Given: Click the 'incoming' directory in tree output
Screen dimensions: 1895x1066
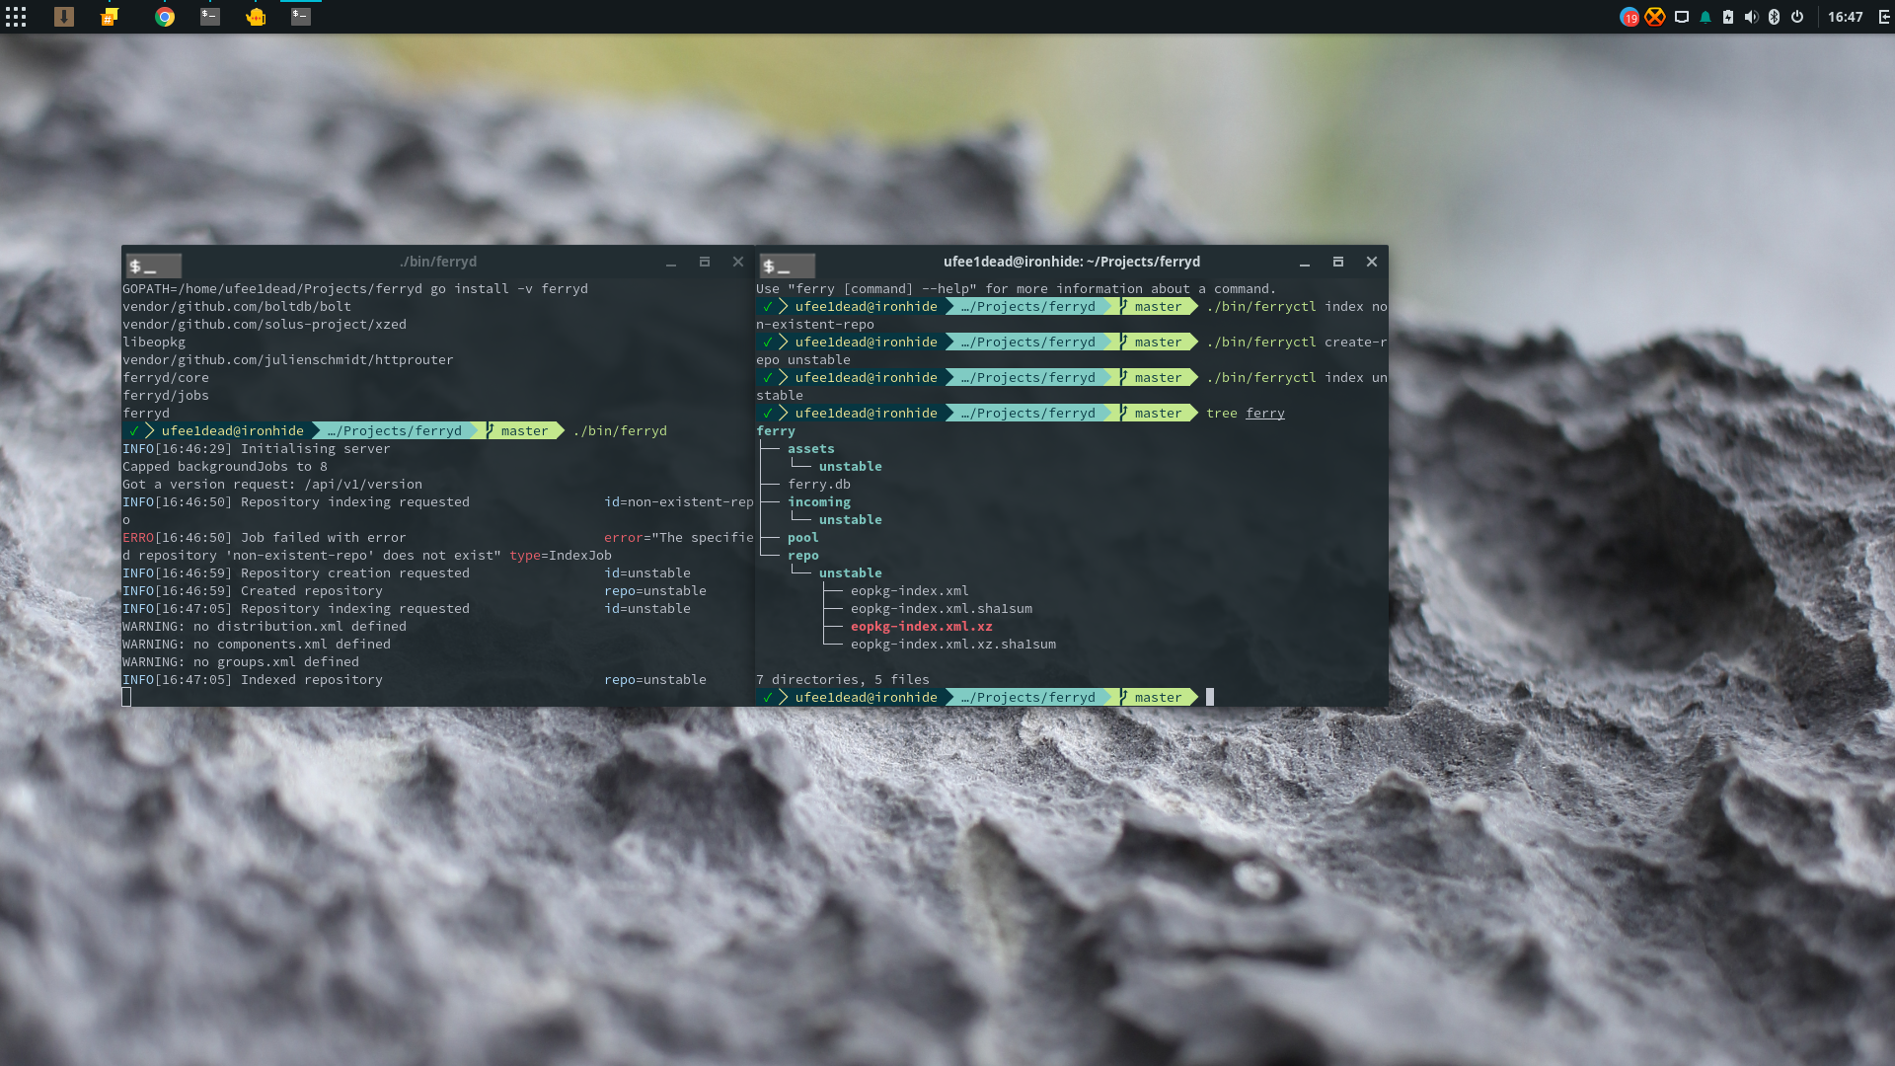Looking at the screenshot, I should (x=819, y=502).
